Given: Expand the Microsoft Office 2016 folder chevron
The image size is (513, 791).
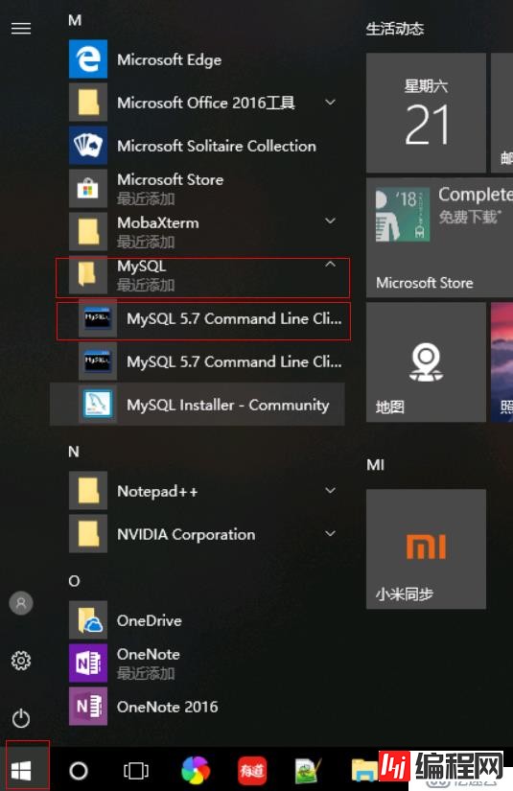Looking at the screenshot, I should pos(331,103).
